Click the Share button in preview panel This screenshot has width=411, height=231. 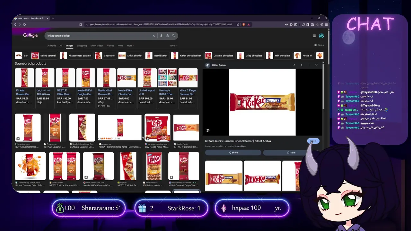[x=233, y=153]
